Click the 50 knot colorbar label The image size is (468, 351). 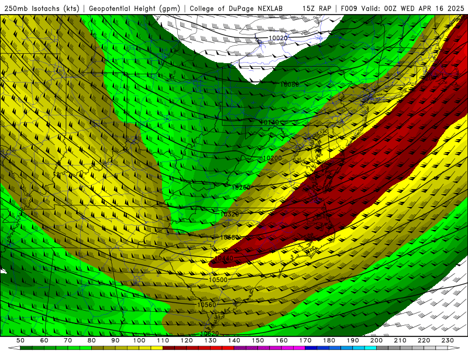(x=20, y=340)
